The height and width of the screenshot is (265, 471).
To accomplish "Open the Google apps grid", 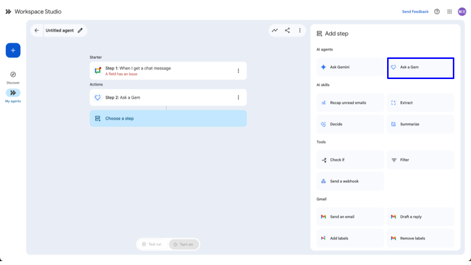I will point(449,12).
